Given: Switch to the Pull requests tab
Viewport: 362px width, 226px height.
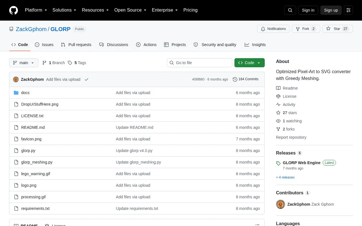Looking at the screenshot, I should [76, 45].
